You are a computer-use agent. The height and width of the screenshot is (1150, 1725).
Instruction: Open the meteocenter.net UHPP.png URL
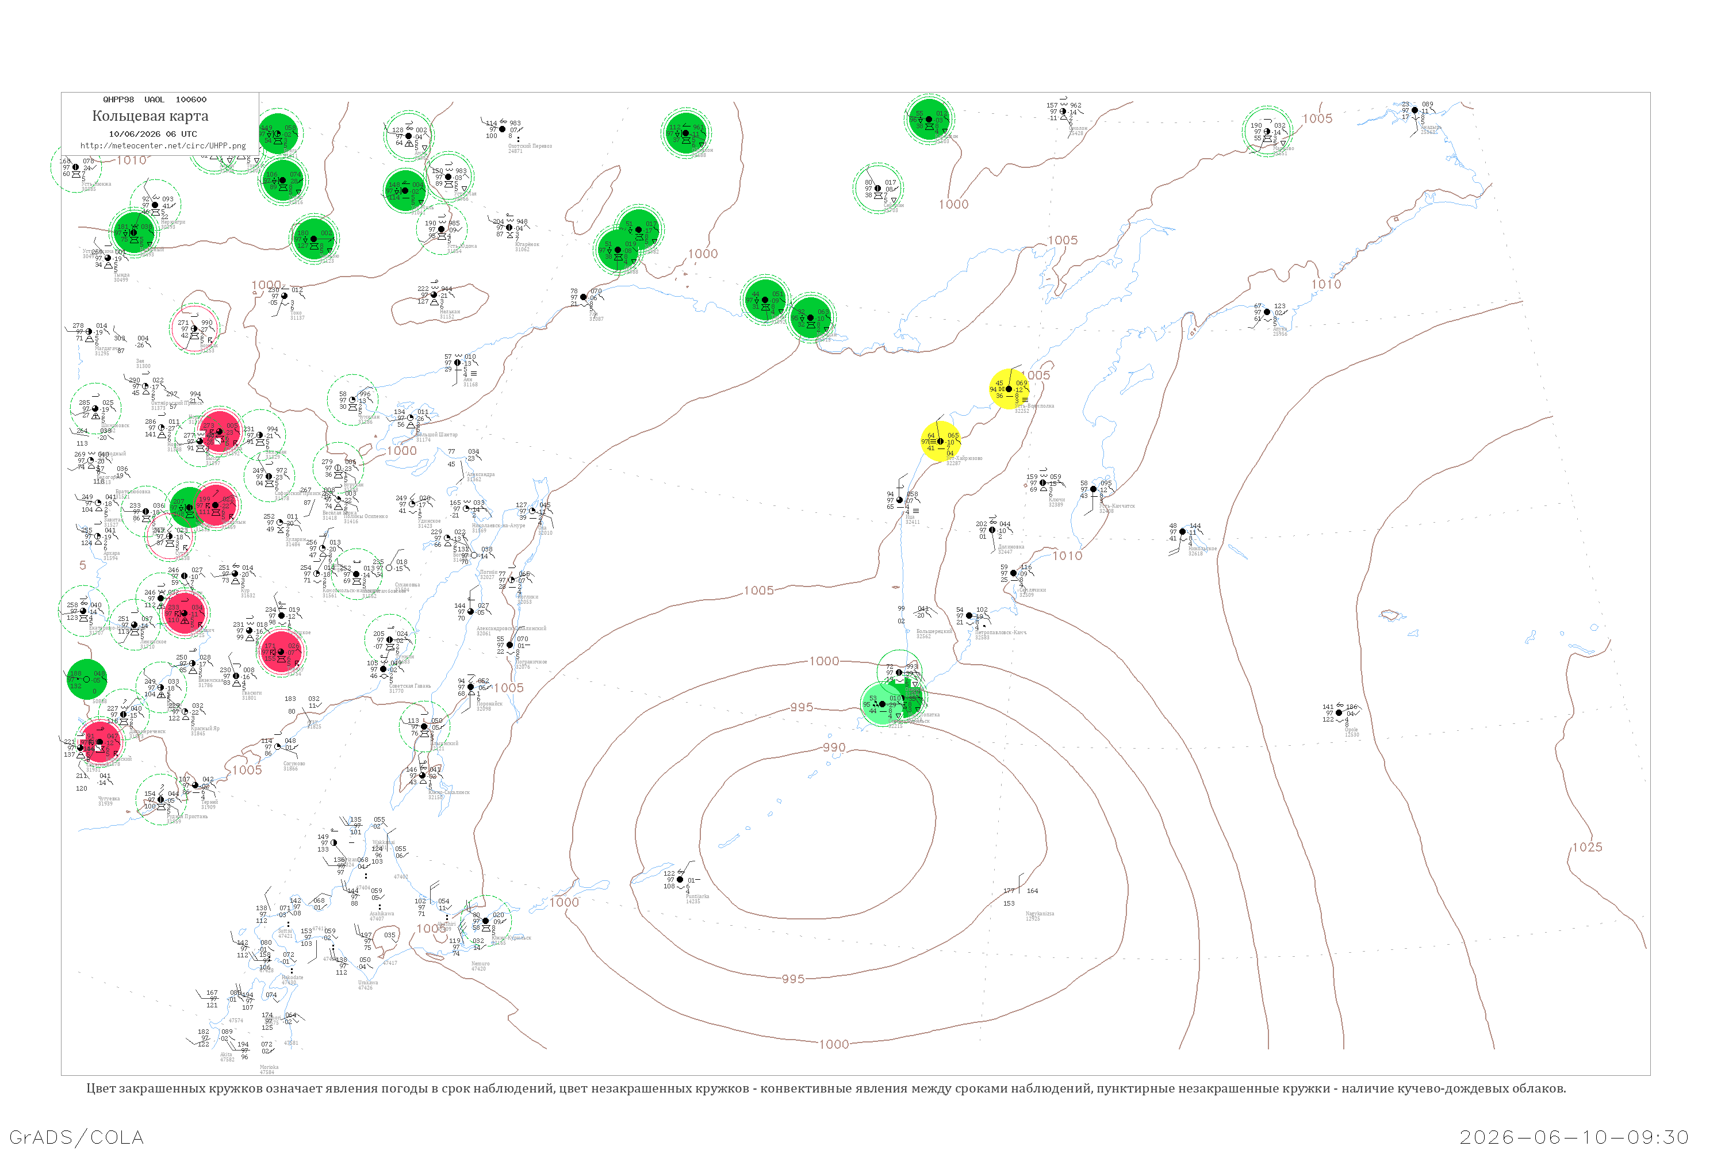163,146
